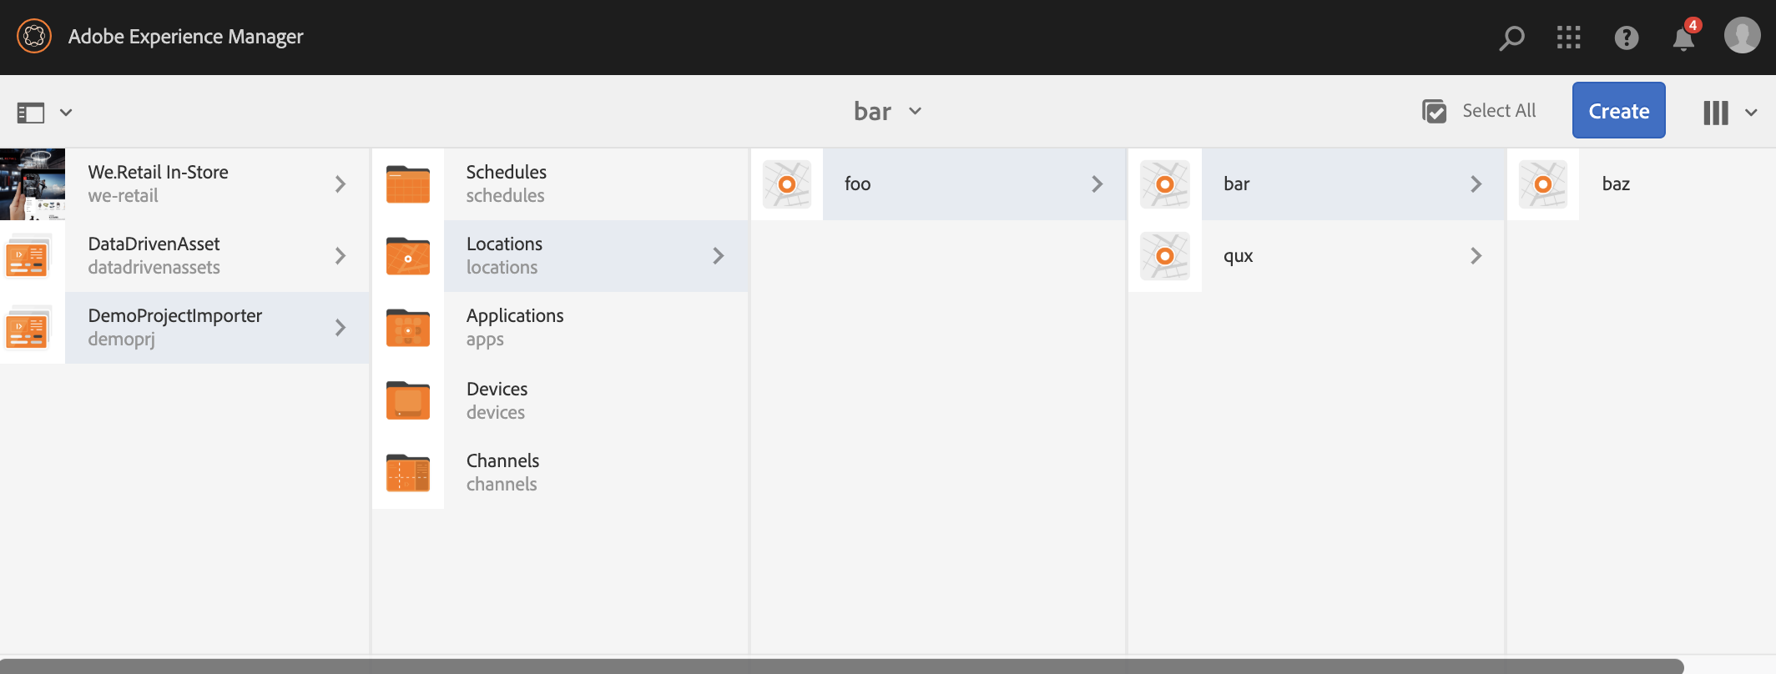Click the DataDrivenAsset project icon
The height and width of the screenshot is (674, 1776).
[29, 256]
